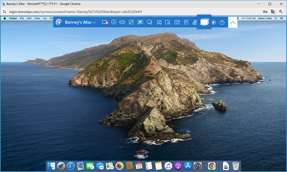Open the document stack in the dock
Image resolution: width=287 pixels, height=172 pixels.
(226, 166)
